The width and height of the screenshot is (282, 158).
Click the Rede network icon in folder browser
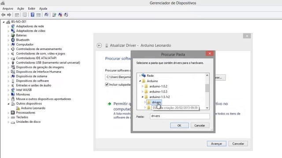pyautogui.click(x=144, y=75)
